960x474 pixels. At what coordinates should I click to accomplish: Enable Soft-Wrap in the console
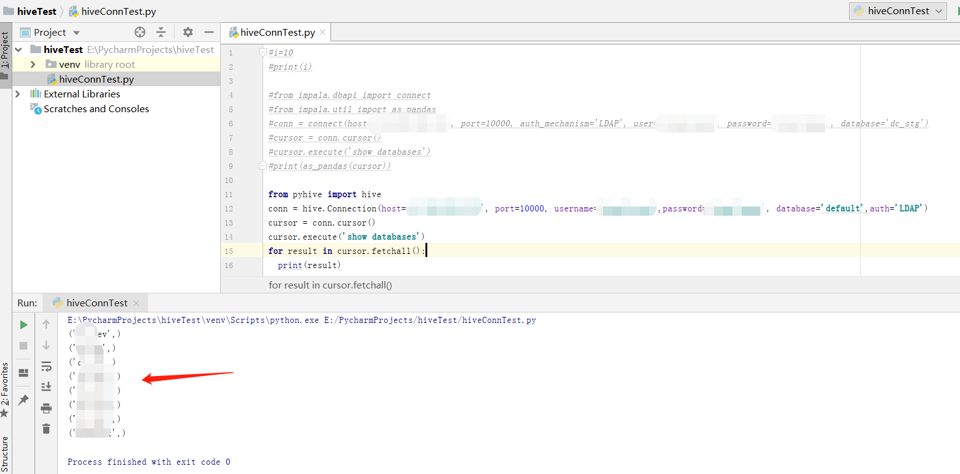pyautogui.click(x=46, y=366)
